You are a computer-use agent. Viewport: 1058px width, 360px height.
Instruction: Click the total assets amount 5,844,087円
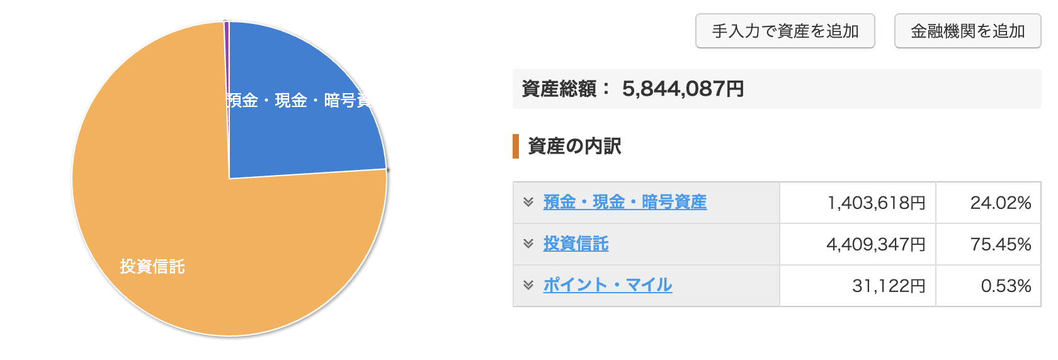[x=683, y=89]
